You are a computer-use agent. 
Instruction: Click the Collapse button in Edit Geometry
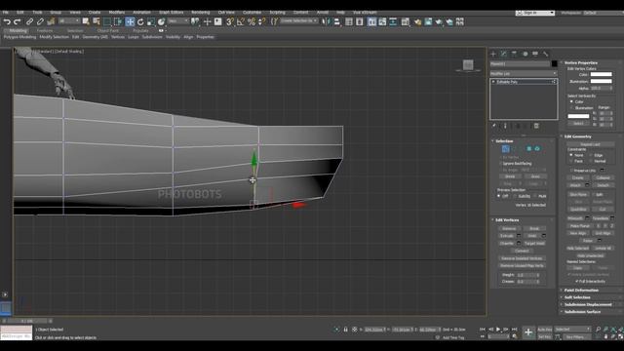point(603,177)
